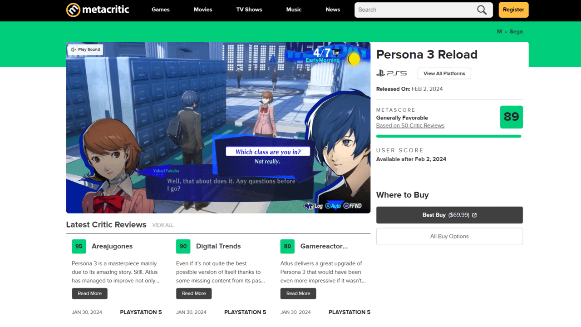
Task: Click JAN 30, 2024 date under Digital Trends
Action: [x=191, y=312]
